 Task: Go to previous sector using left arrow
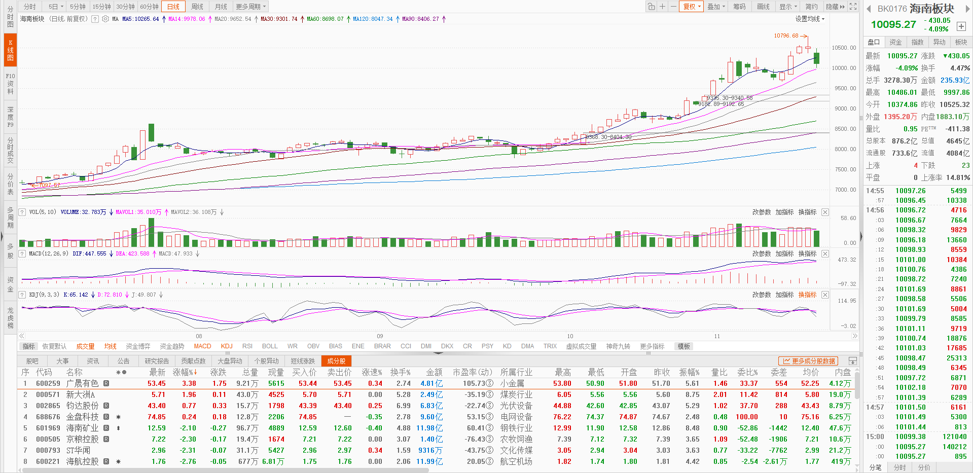869,9
